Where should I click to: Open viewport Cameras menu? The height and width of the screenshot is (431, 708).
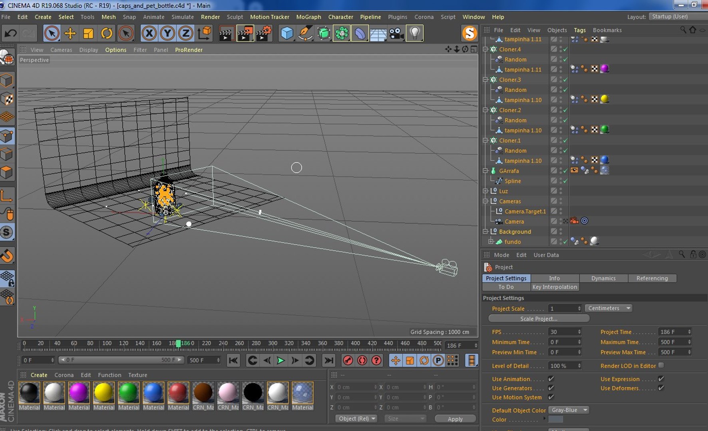pyautogui.click(x=61, y=50)
